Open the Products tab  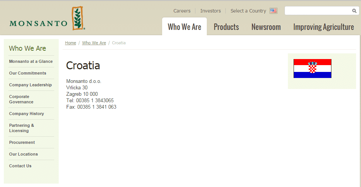[x=226, y=27]
